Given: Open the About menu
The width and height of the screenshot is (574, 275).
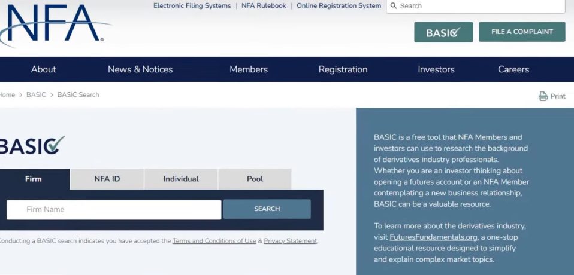Looking at the screenshot, I should [44, 69].
